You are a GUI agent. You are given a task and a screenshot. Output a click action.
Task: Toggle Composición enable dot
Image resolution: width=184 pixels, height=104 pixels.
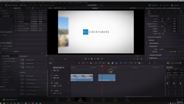point(147,46)
